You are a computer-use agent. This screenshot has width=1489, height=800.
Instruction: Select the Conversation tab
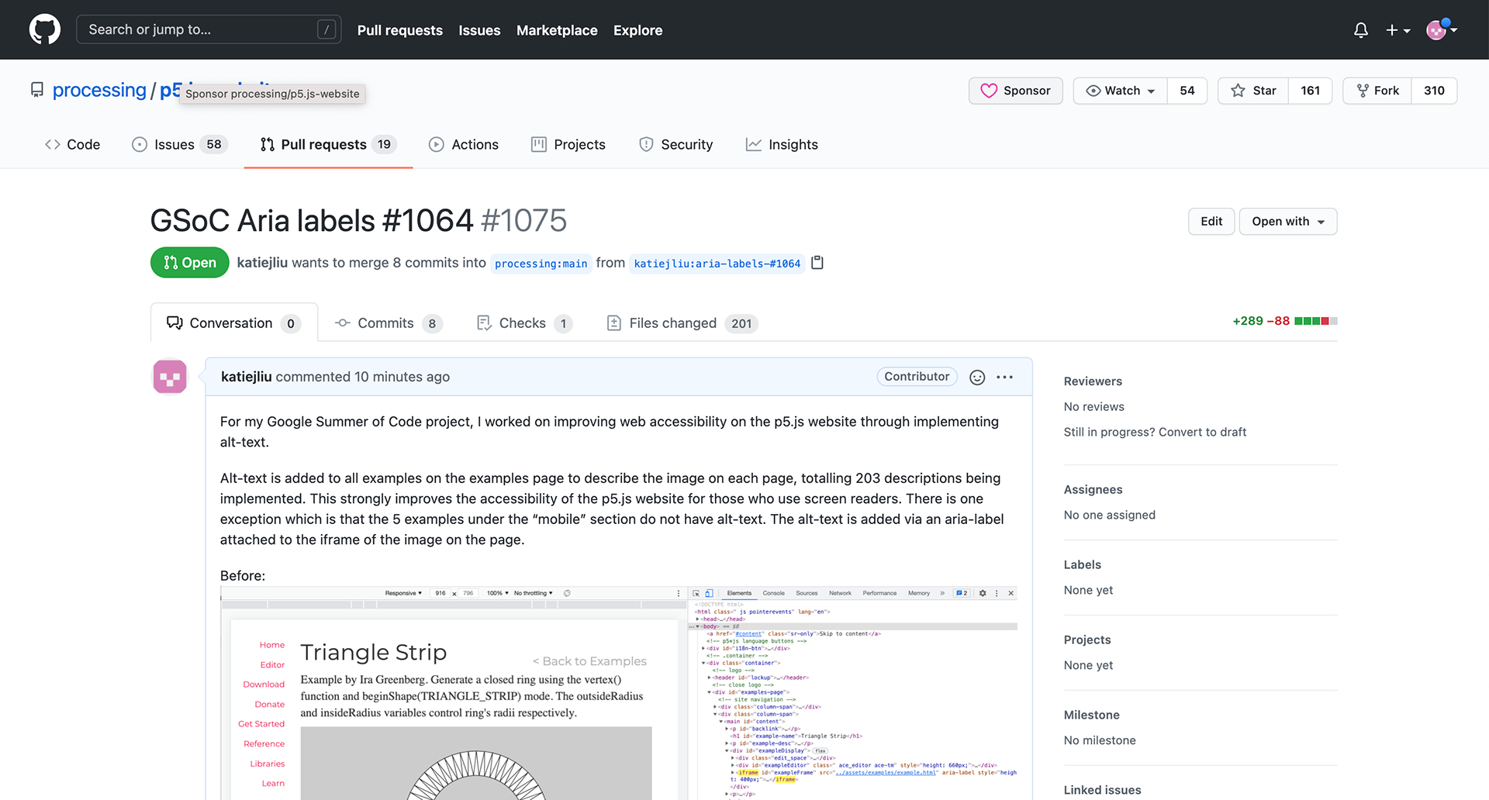[234, 322]
